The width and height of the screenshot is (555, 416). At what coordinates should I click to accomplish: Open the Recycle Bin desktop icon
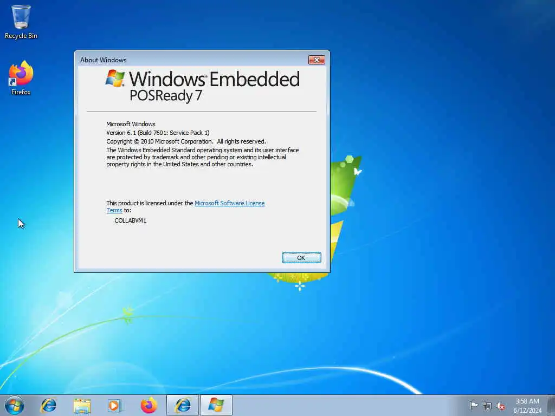coord(21,21)
